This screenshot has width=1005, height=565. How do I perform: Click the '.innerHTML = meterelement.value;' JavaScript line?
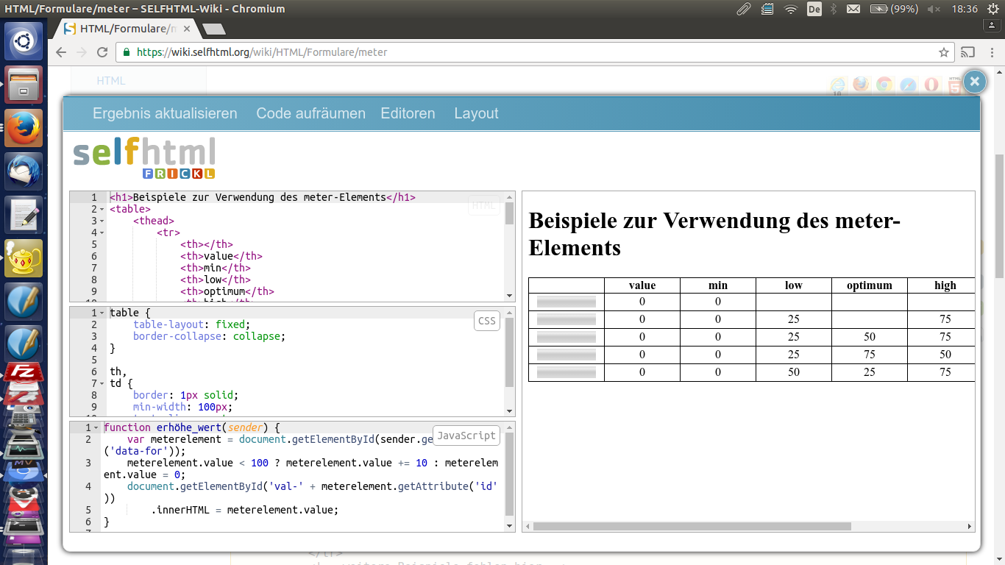(x=245, y=510)
